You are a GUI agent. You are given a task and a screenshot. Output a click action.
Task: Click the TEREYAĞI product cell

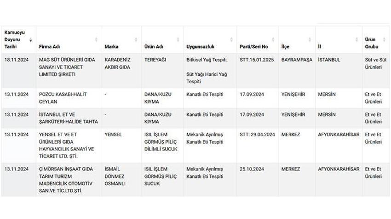pyautogui.click(x=162, y=70)
